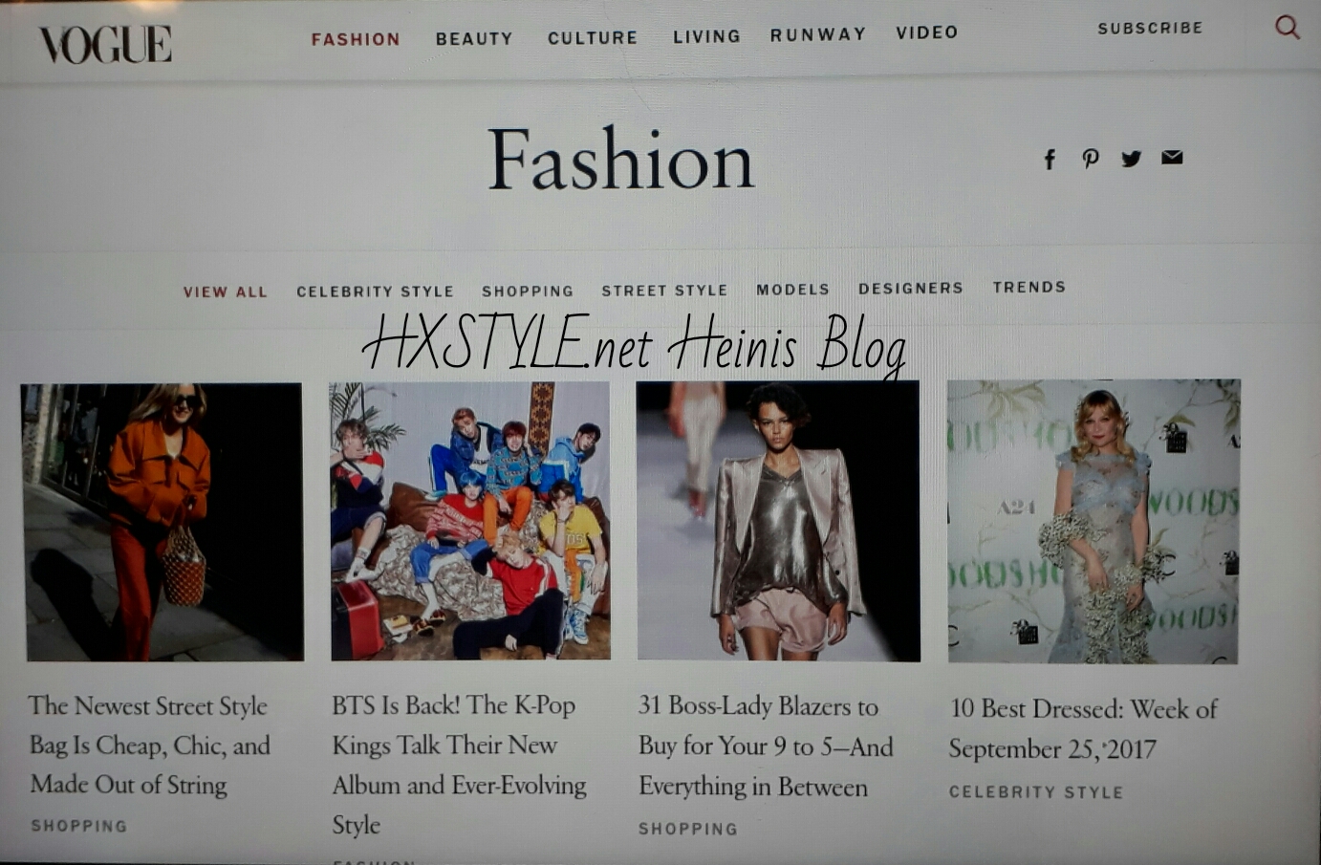1321x865 pixels.
Task: Go to the Culture section
Action: 593,37
